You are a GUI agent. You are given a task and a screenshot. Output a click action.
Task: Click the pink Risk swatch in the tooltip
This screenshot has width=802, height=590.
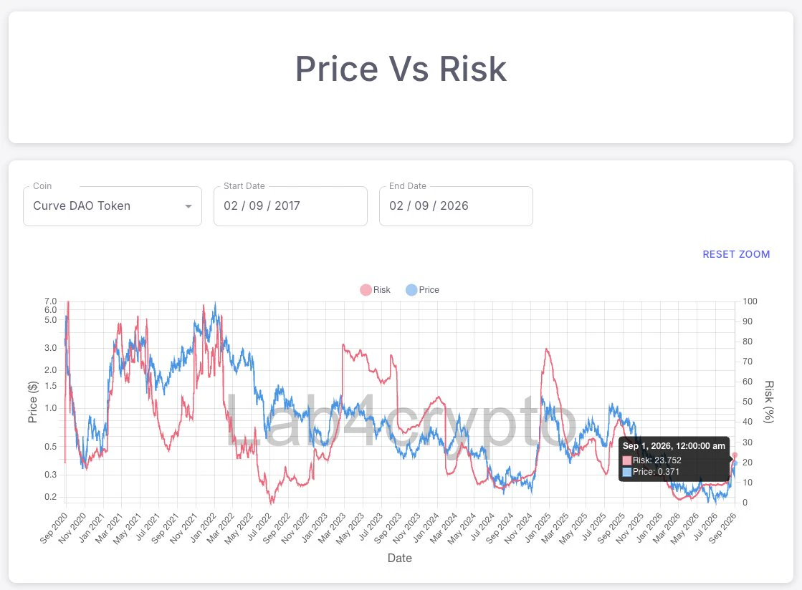coord(626,460)
